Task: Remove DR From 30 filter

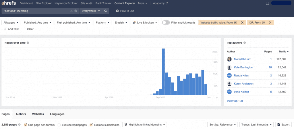Action: pos(270,22)
